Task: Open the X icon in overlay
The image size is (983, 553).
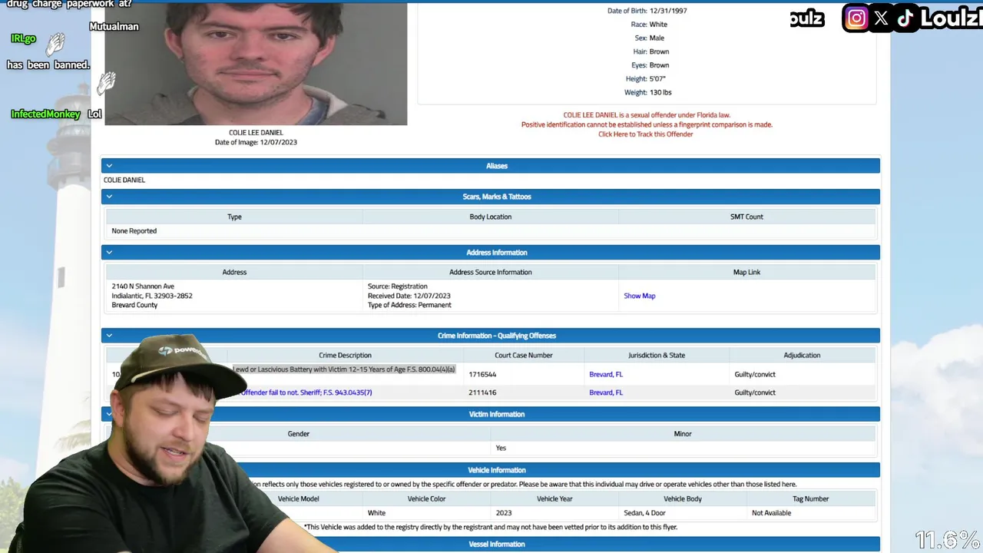Action: click(881, 18)
